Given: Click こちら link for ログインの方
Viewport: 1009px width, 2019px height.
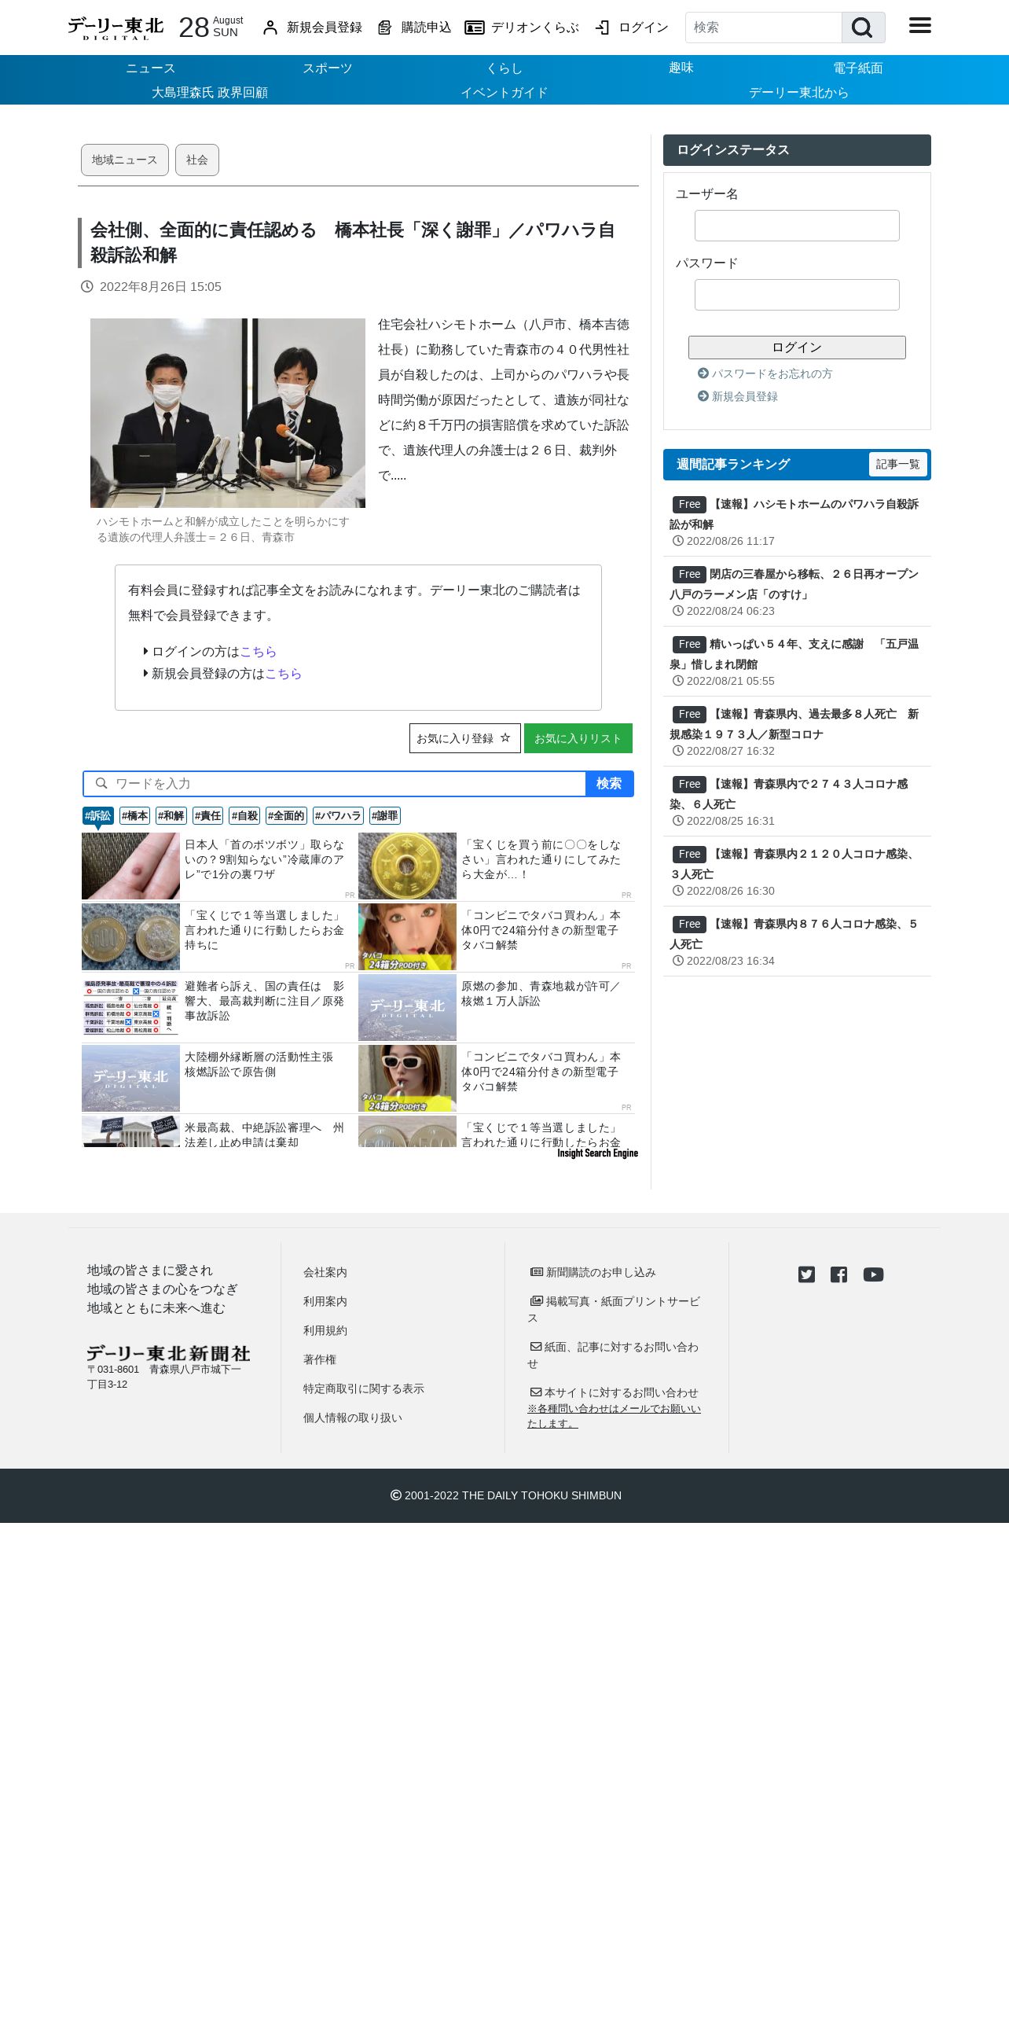Looking at the screenshot, I should (259, 652).
